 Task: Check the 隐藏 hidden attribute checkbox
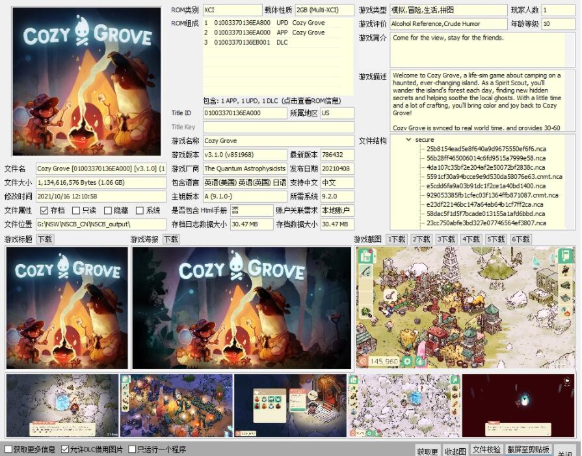click(x=108, y=211)
